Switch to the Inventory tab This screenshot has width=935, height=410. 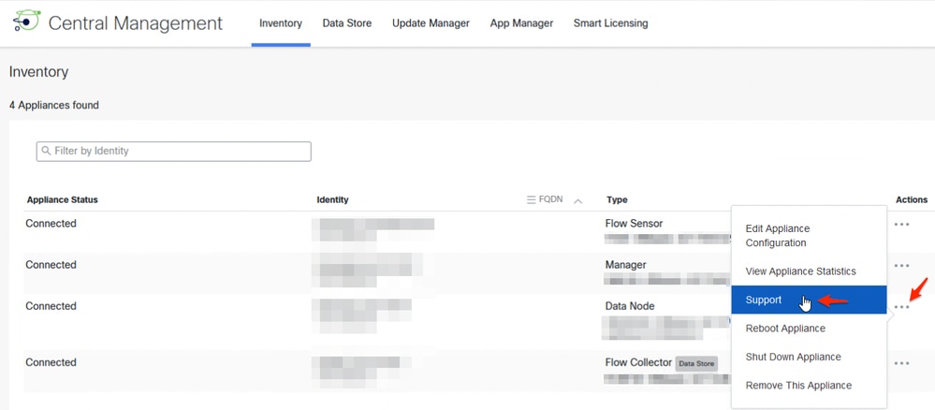pos(281,23)
